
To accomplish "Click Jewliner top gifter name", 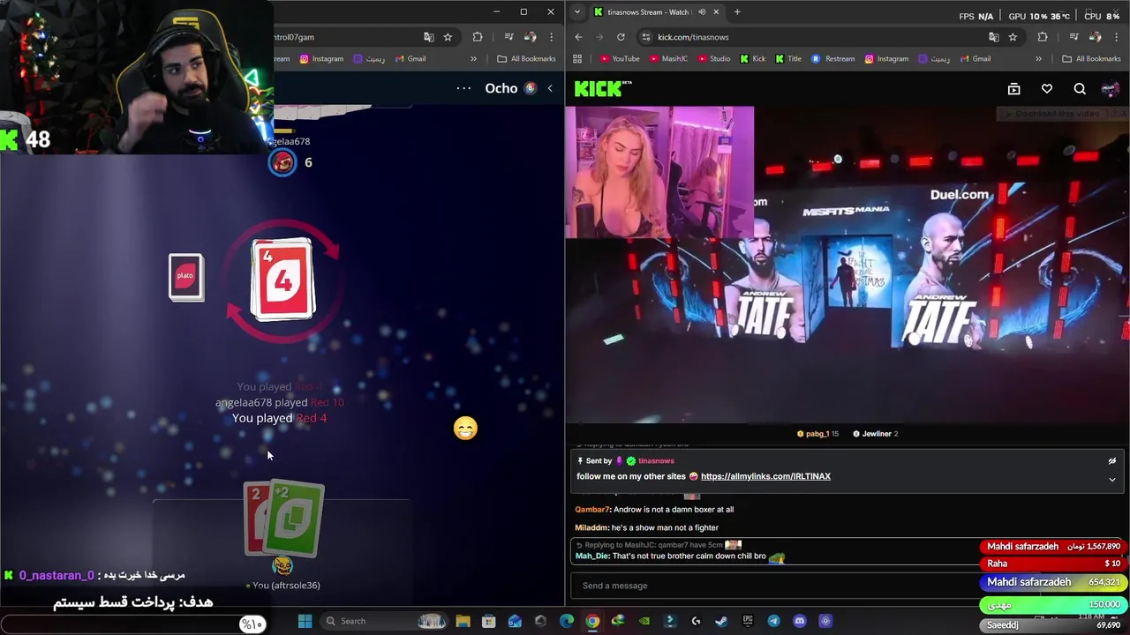I will tap(877, 434).
